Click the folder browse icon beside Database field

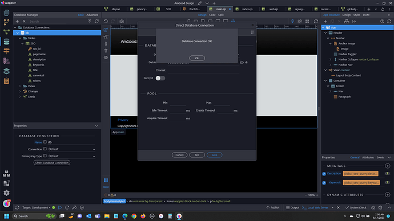point(242,62)
